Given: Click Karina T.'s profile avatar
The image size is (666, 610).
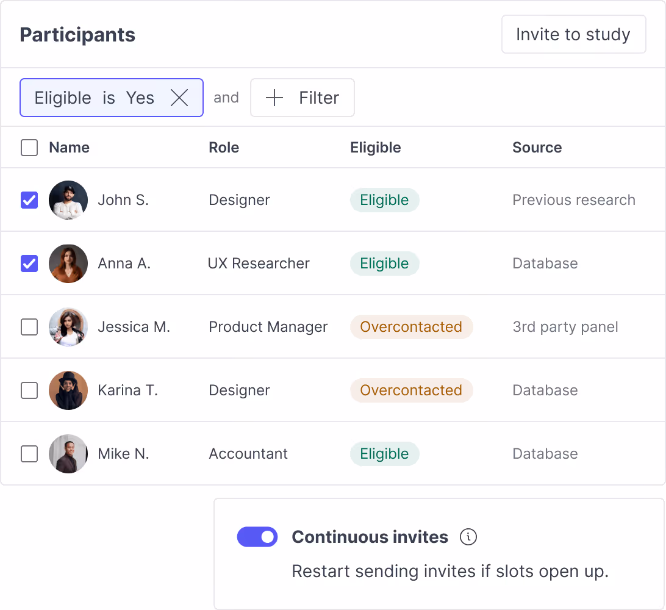Looking at the screenshot, I should click(68, 390).
